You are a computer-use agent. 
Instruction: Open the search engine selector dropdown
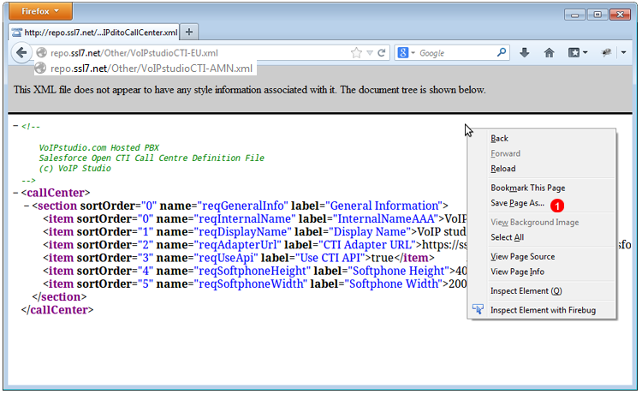point(406,53)
